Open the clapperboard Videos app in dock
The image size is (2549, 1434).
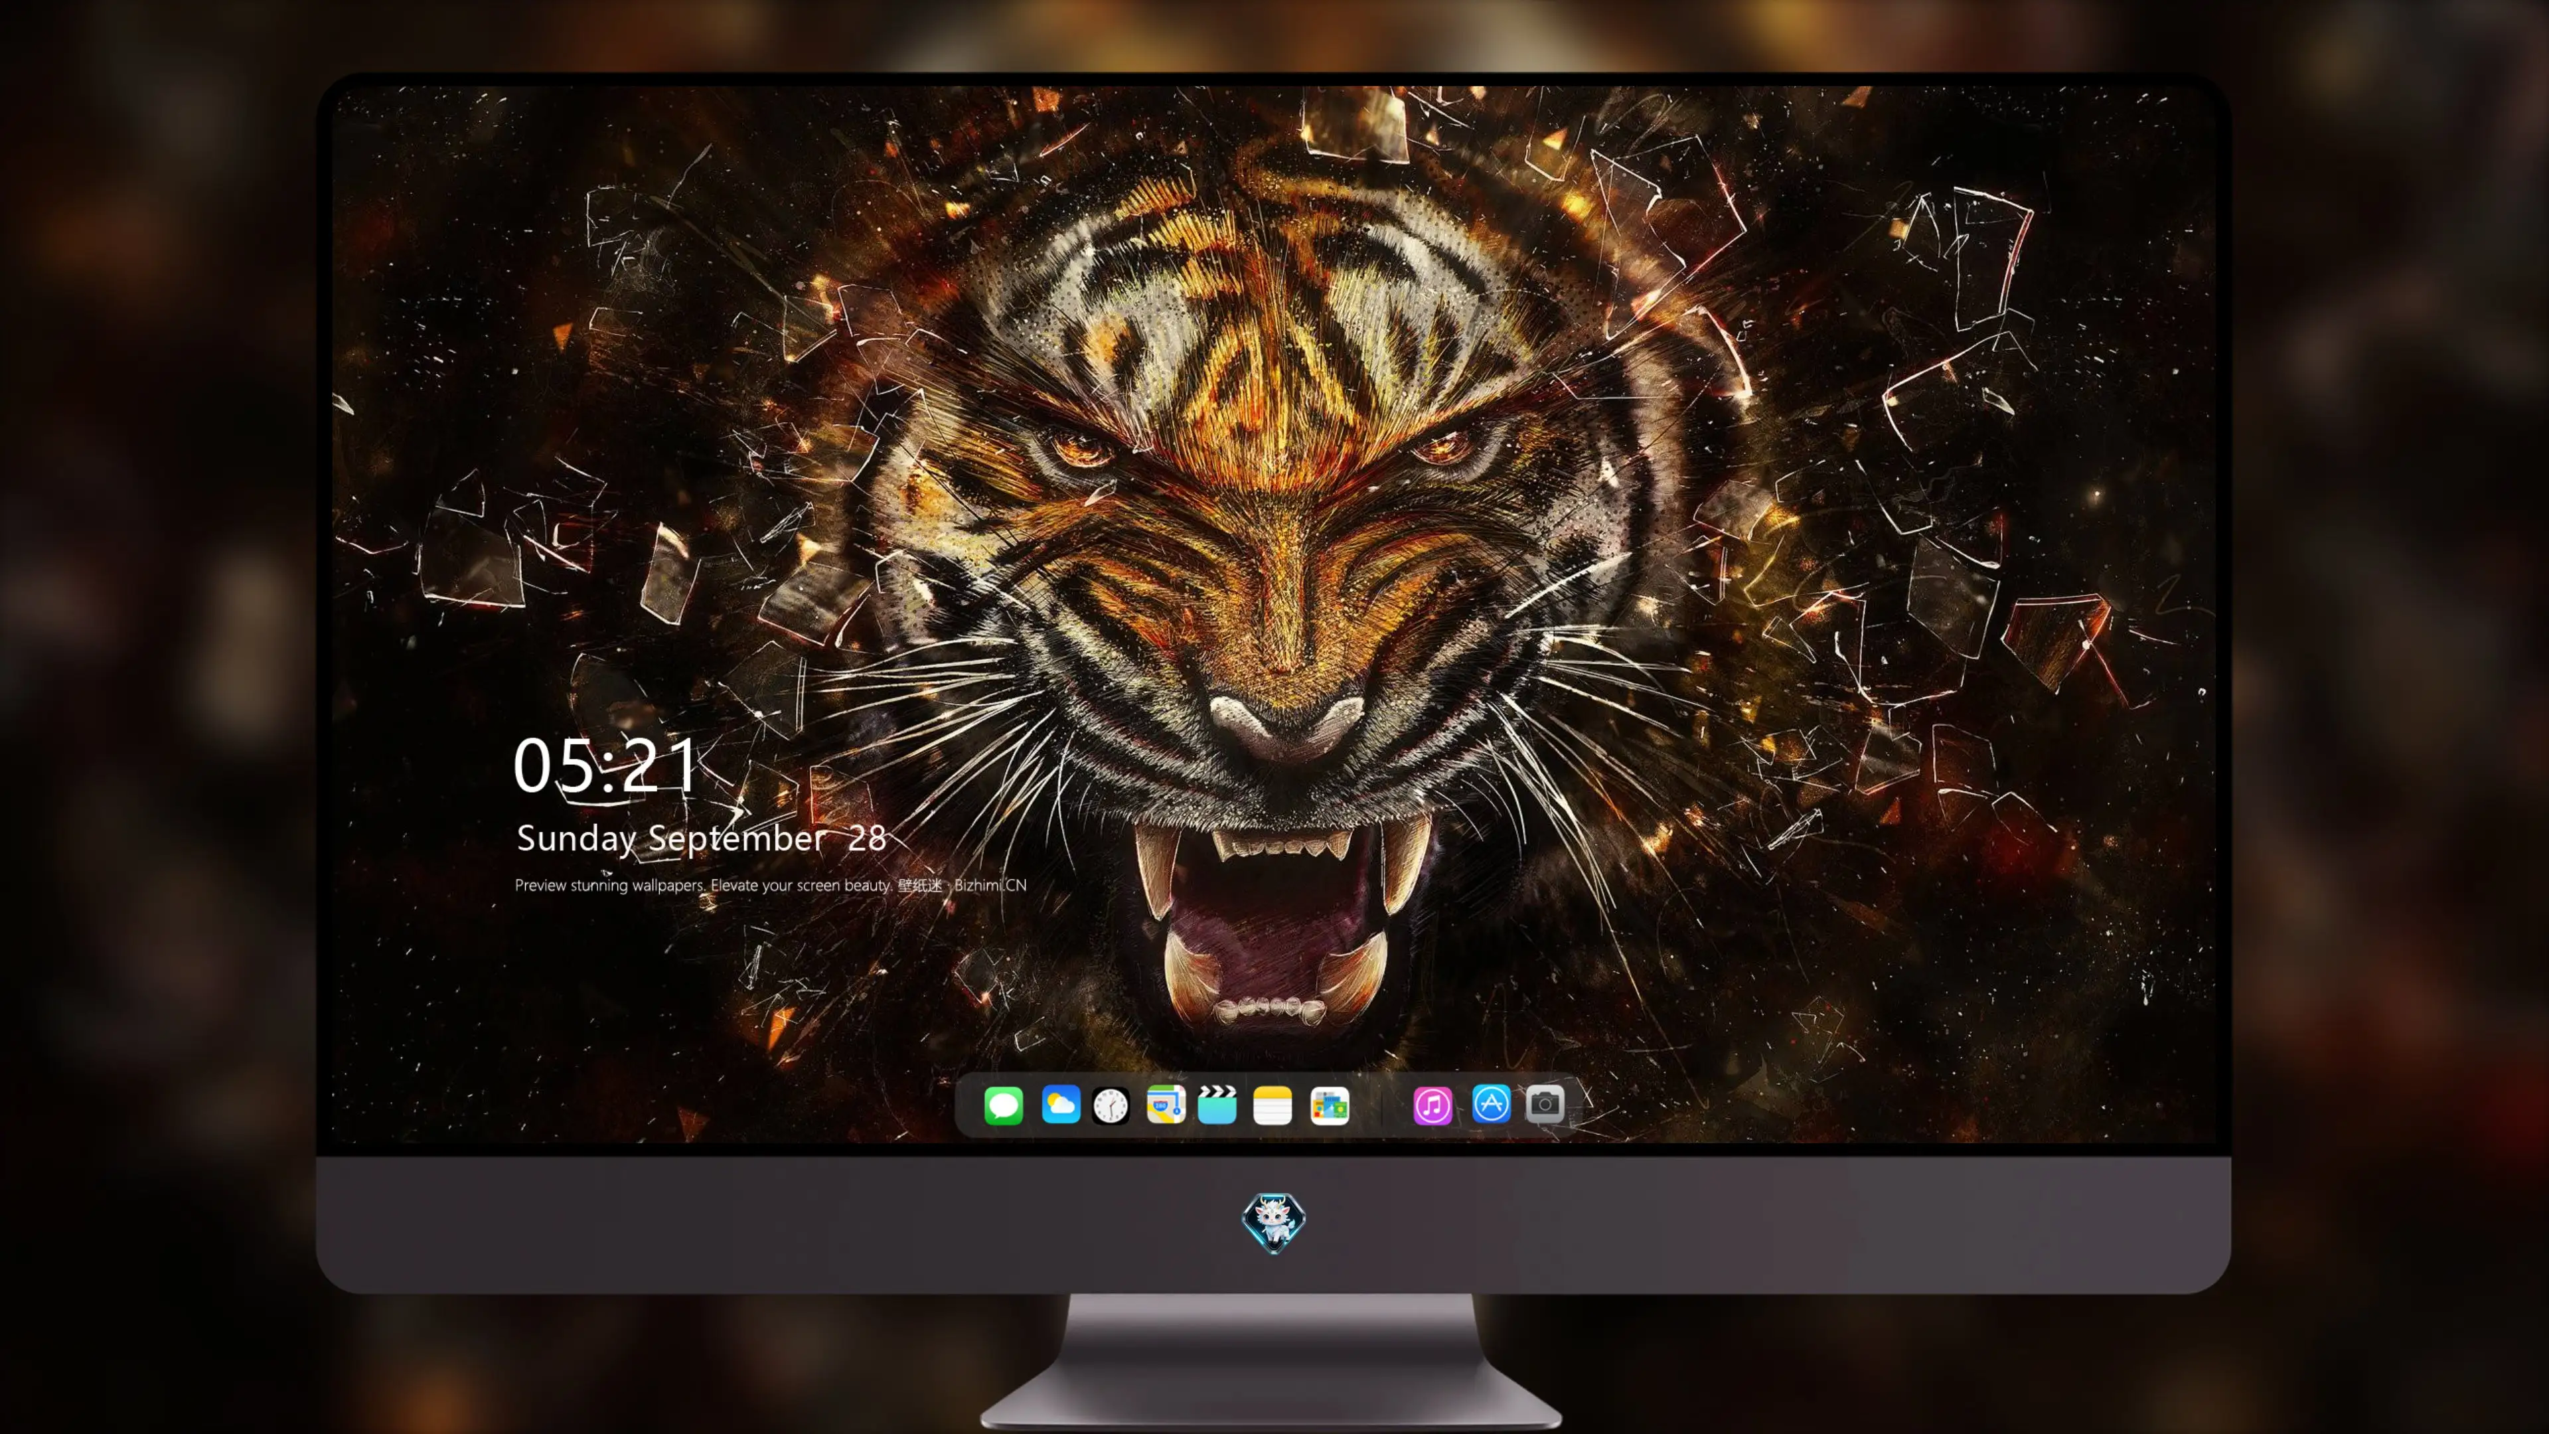coord(1217,1105)
